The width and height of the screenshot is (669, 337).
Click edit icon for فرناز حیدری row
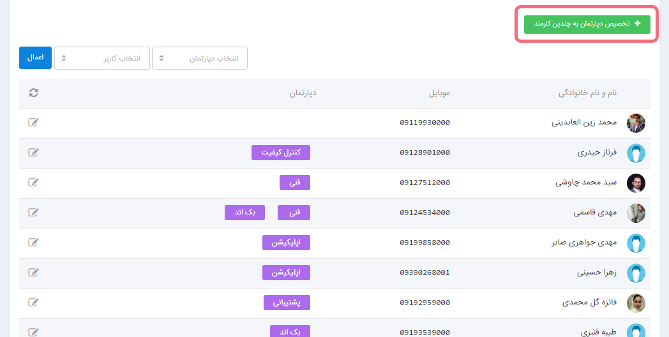[x=34, y=153]
